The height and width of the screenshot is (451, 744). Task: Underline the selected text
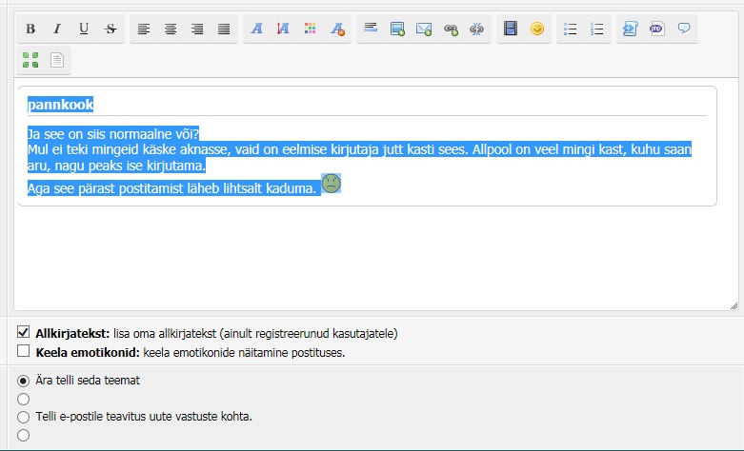[x=84, y=29]
